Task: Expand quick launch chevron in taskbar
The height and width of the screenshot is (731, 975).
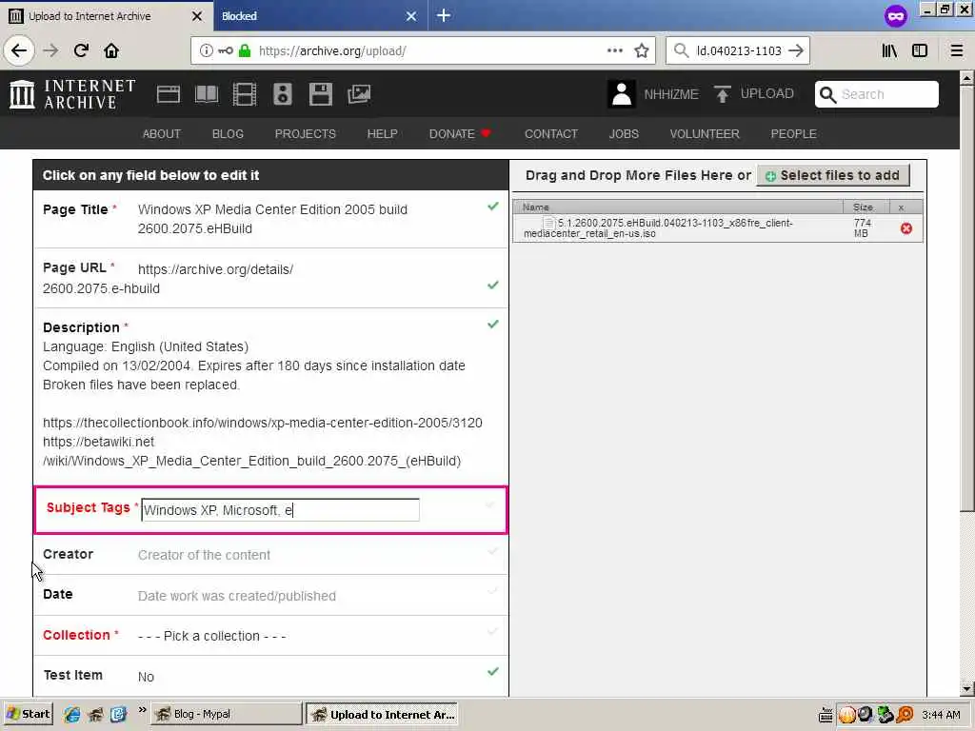Action: [143, 710]
